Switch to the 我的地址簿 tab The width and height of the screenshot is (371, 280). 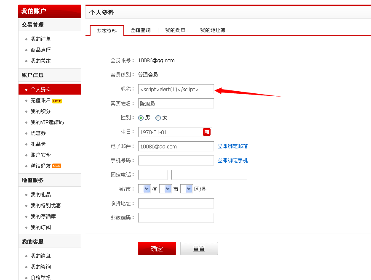click(213, 30)
